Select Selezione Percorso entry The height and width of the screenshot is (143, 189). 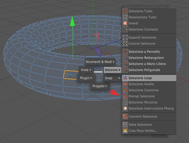tap(149, 102)
